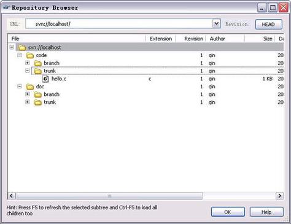Screen dimensions: 291x224
Task: Select the hello.c file name
Action: [59, 79]
